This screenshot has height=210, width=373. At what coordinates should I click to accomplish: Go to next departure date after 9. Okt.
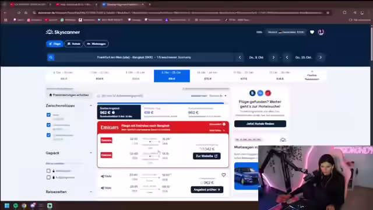(273, 57)
